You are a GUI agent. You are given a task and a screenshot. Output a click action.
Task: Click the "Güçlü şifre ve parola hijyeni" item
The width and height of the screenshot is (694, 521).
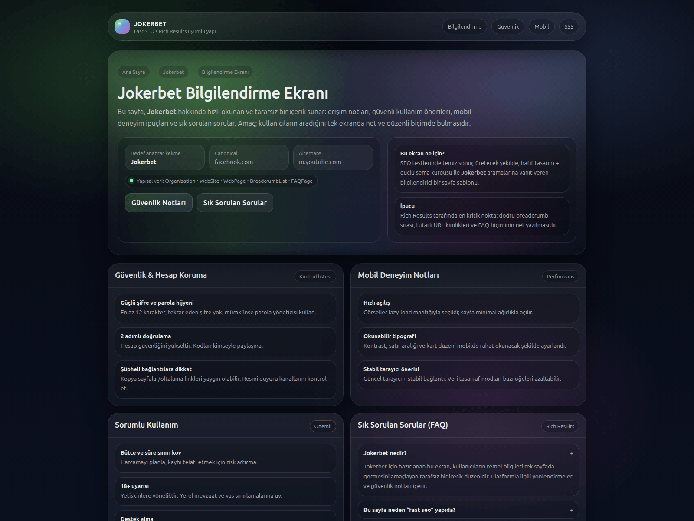point(226,308)
